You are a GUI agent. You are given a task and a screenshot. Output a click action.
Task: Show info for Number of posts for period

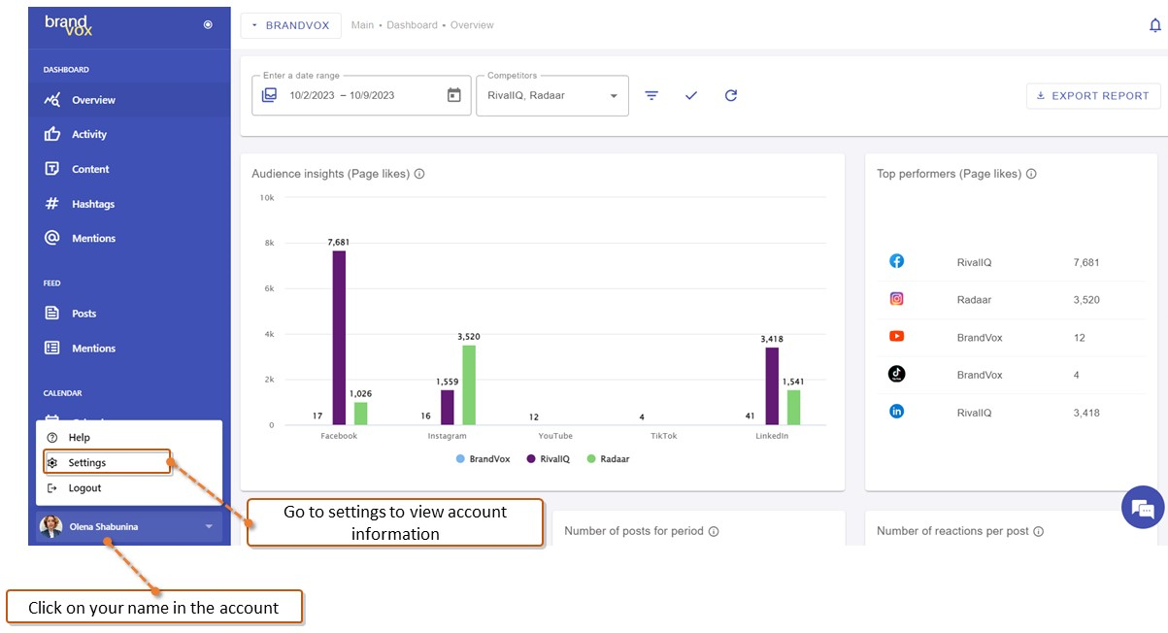[x=714, y=531]
